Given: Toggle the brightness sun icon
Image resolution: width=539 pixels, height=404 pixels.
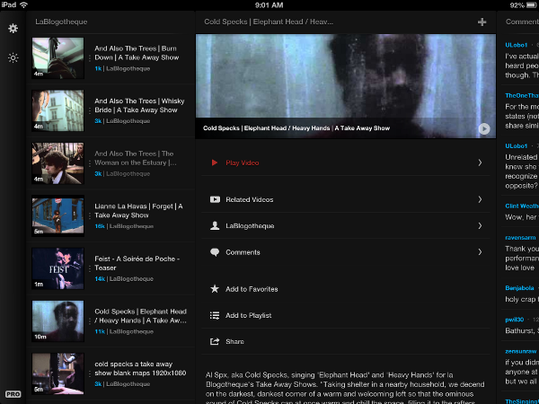Looking at the screenshot, I should click(13, 57).
